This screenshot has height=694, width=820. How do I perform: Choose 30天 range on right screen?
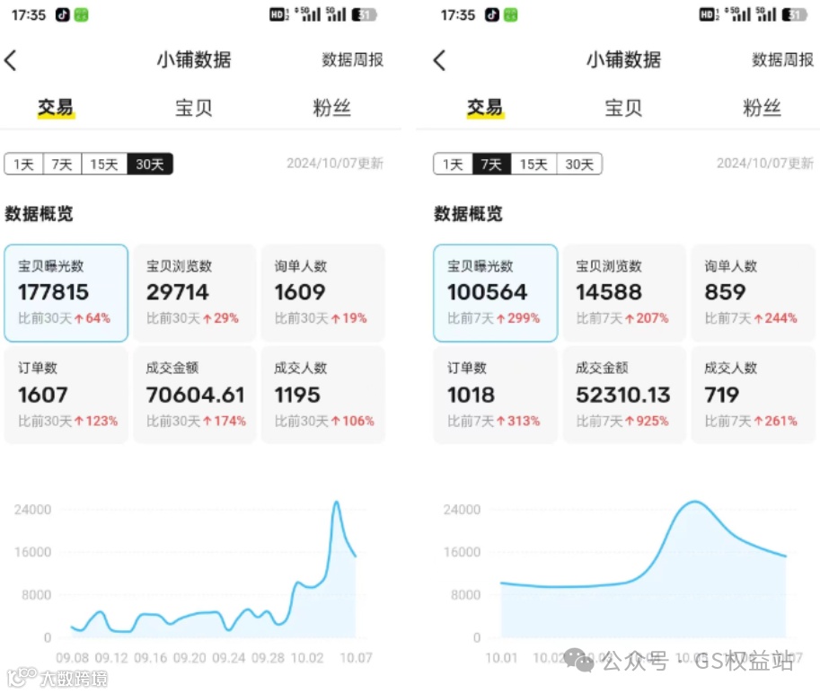[579, 164]
